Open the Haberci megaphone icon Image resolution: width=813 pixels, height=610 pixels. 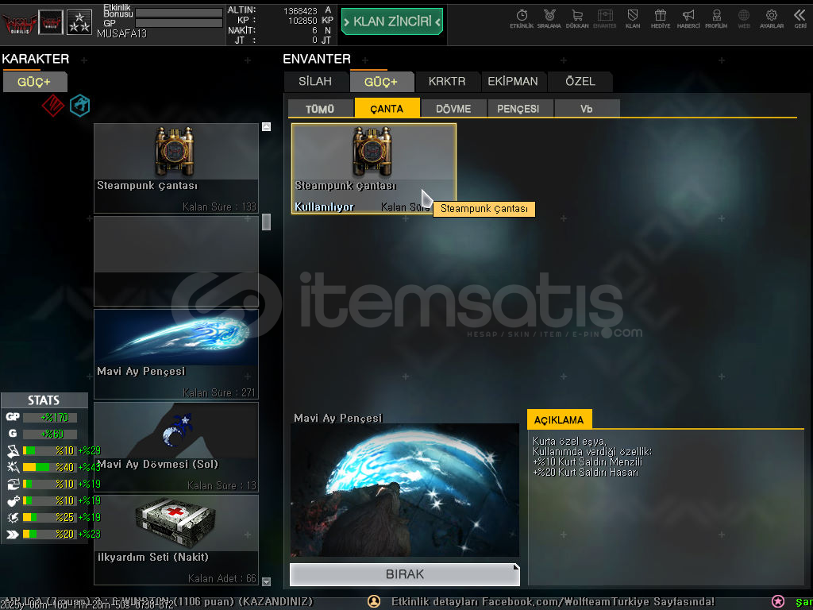click(688, 17)
